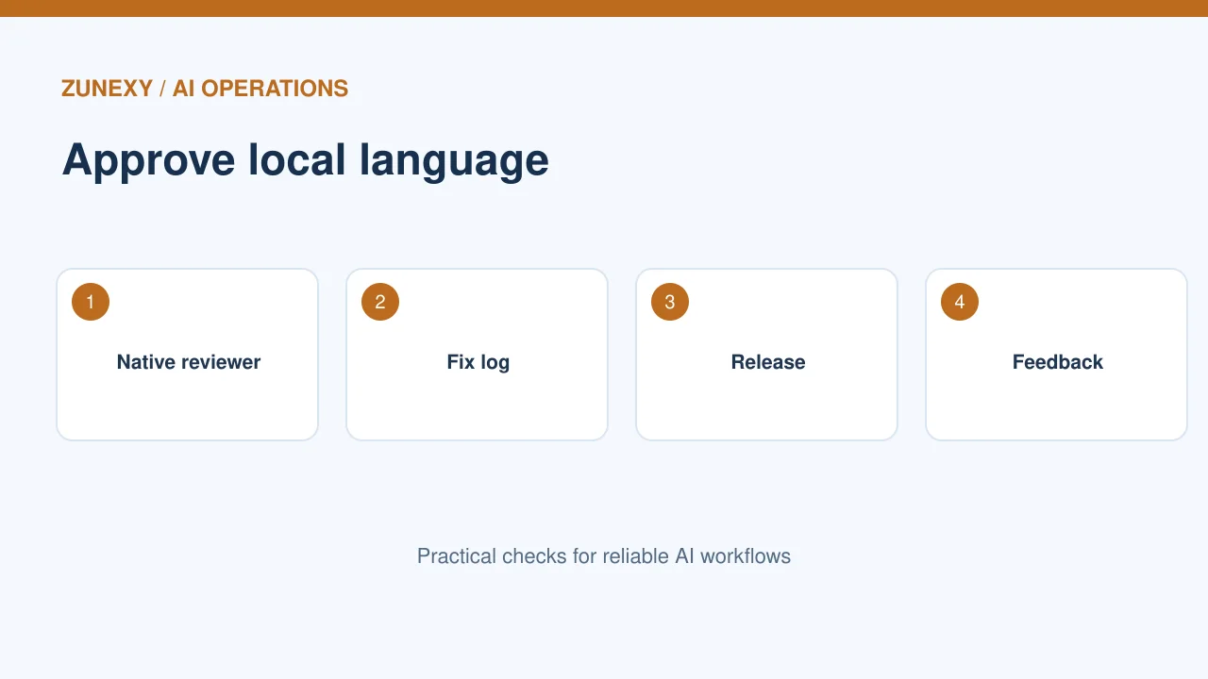Click the step 3 number badge
The width and height of the screenshot is (1208, 679).
(670, 302)
